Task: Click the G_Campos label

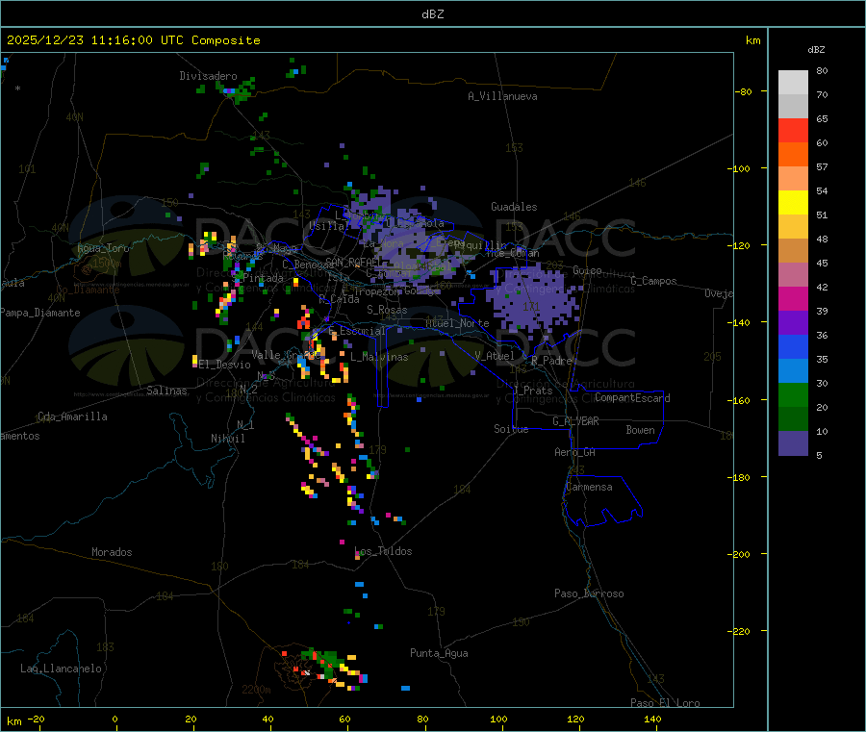Action: click(x=654, y=281)
